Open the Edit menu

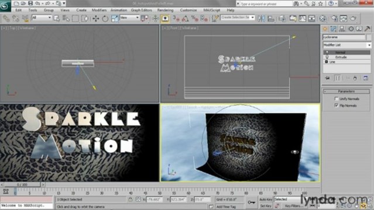18,10
